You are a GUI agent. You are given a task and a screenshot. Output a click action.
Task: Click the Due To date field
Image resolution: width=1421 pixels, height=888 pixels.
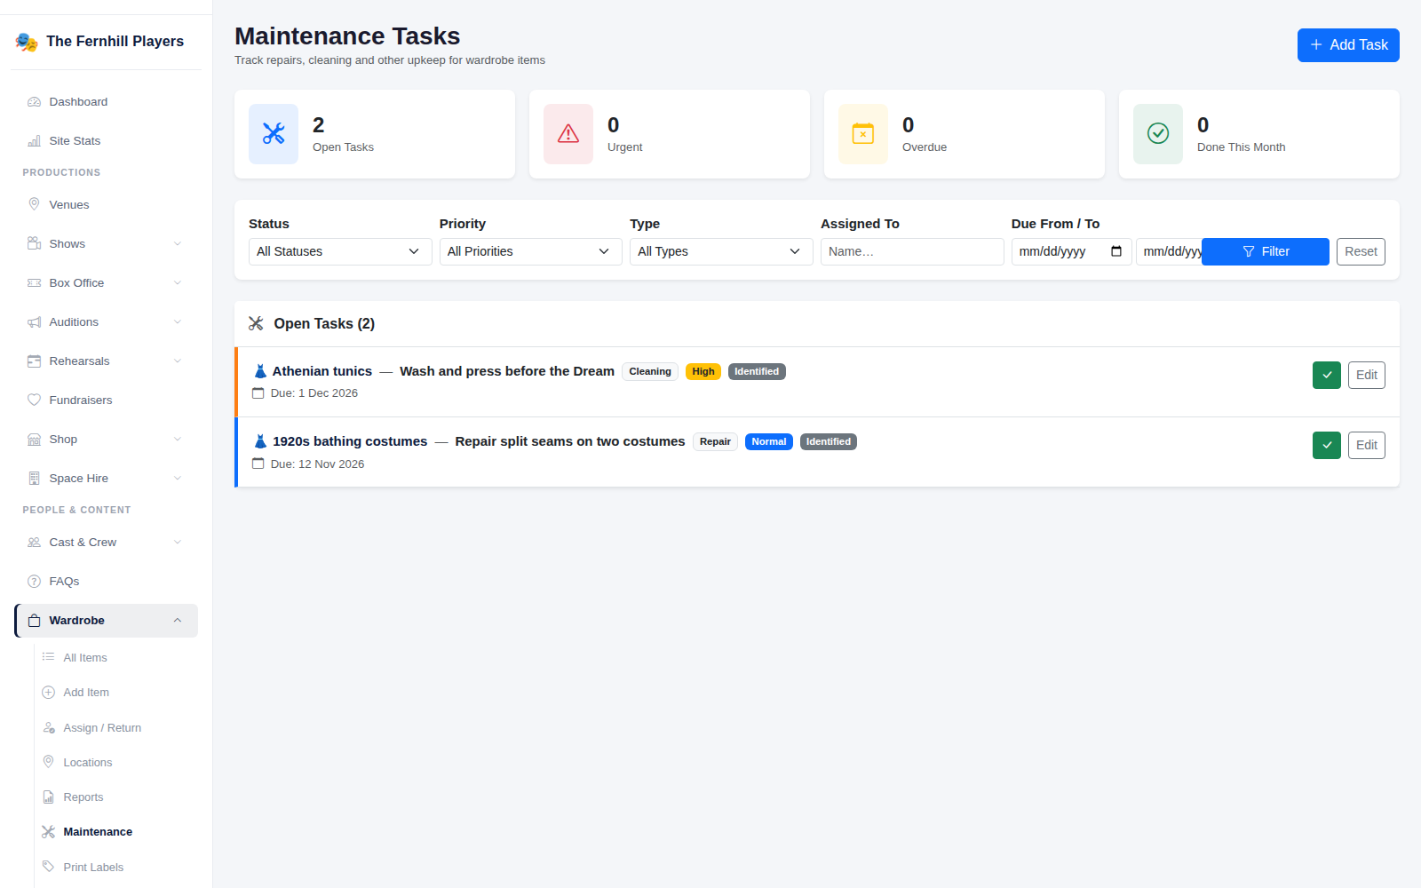[x=1169, y=252]
